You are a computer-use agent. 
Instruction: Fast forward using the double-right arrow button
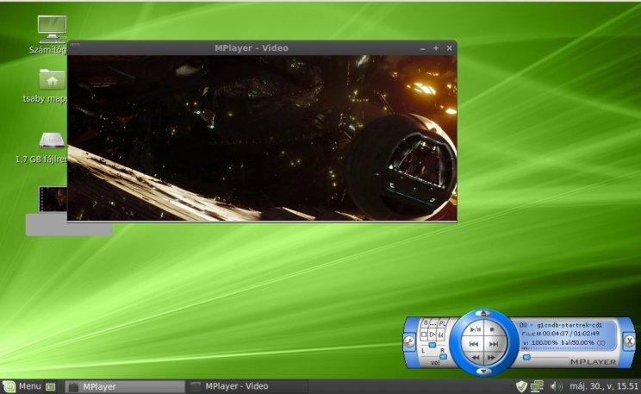(x=492, y=358)
